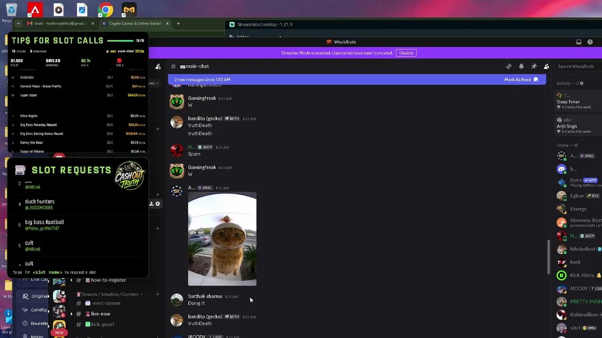The image size is (602, 338).
Task: Open notification settings bell in Discord header
Action: tap(521, 66)
